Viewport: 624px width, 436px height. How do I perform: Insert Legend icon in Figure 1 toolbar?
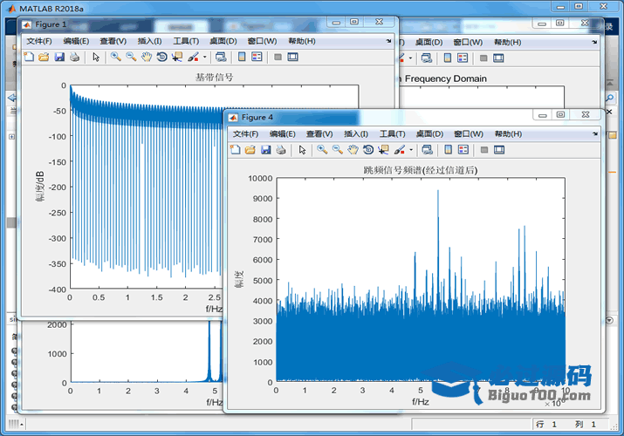tap(257, 57)
